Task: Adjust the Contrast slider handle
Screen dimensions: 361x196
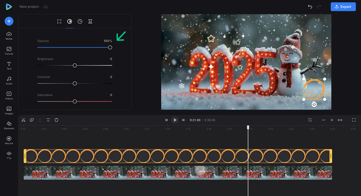Action: coord(74,83)
